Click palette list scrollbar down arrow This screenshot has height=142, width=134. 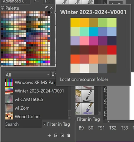click(69, 118)
